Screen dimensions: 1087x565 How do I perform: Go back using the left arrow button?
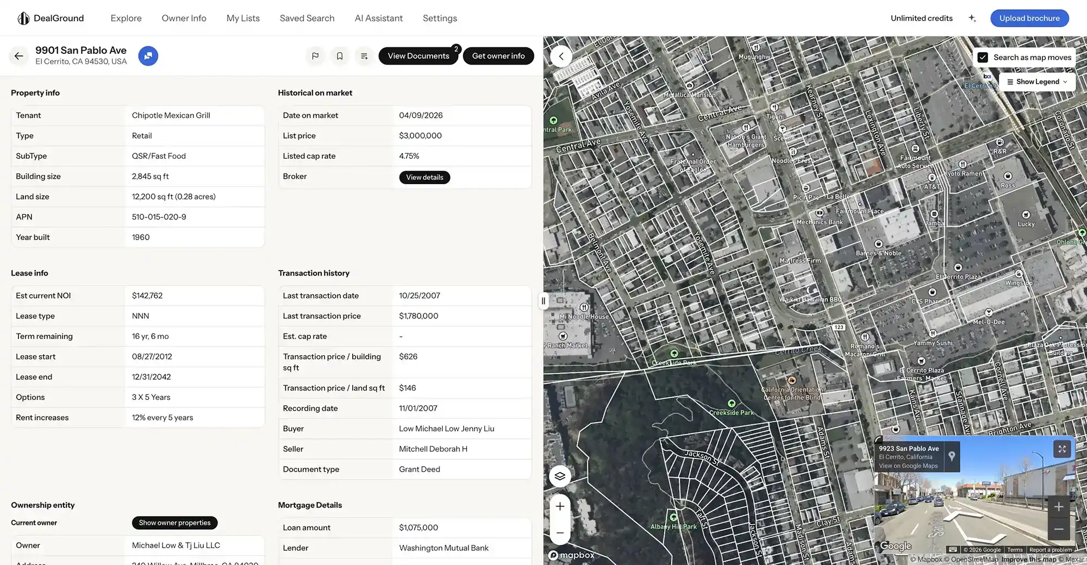(x=19, y=56)
